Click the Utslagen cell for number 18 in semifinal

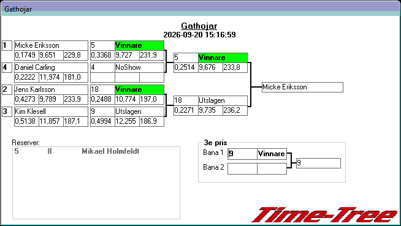pyautogui.click(x=223, y=100)
